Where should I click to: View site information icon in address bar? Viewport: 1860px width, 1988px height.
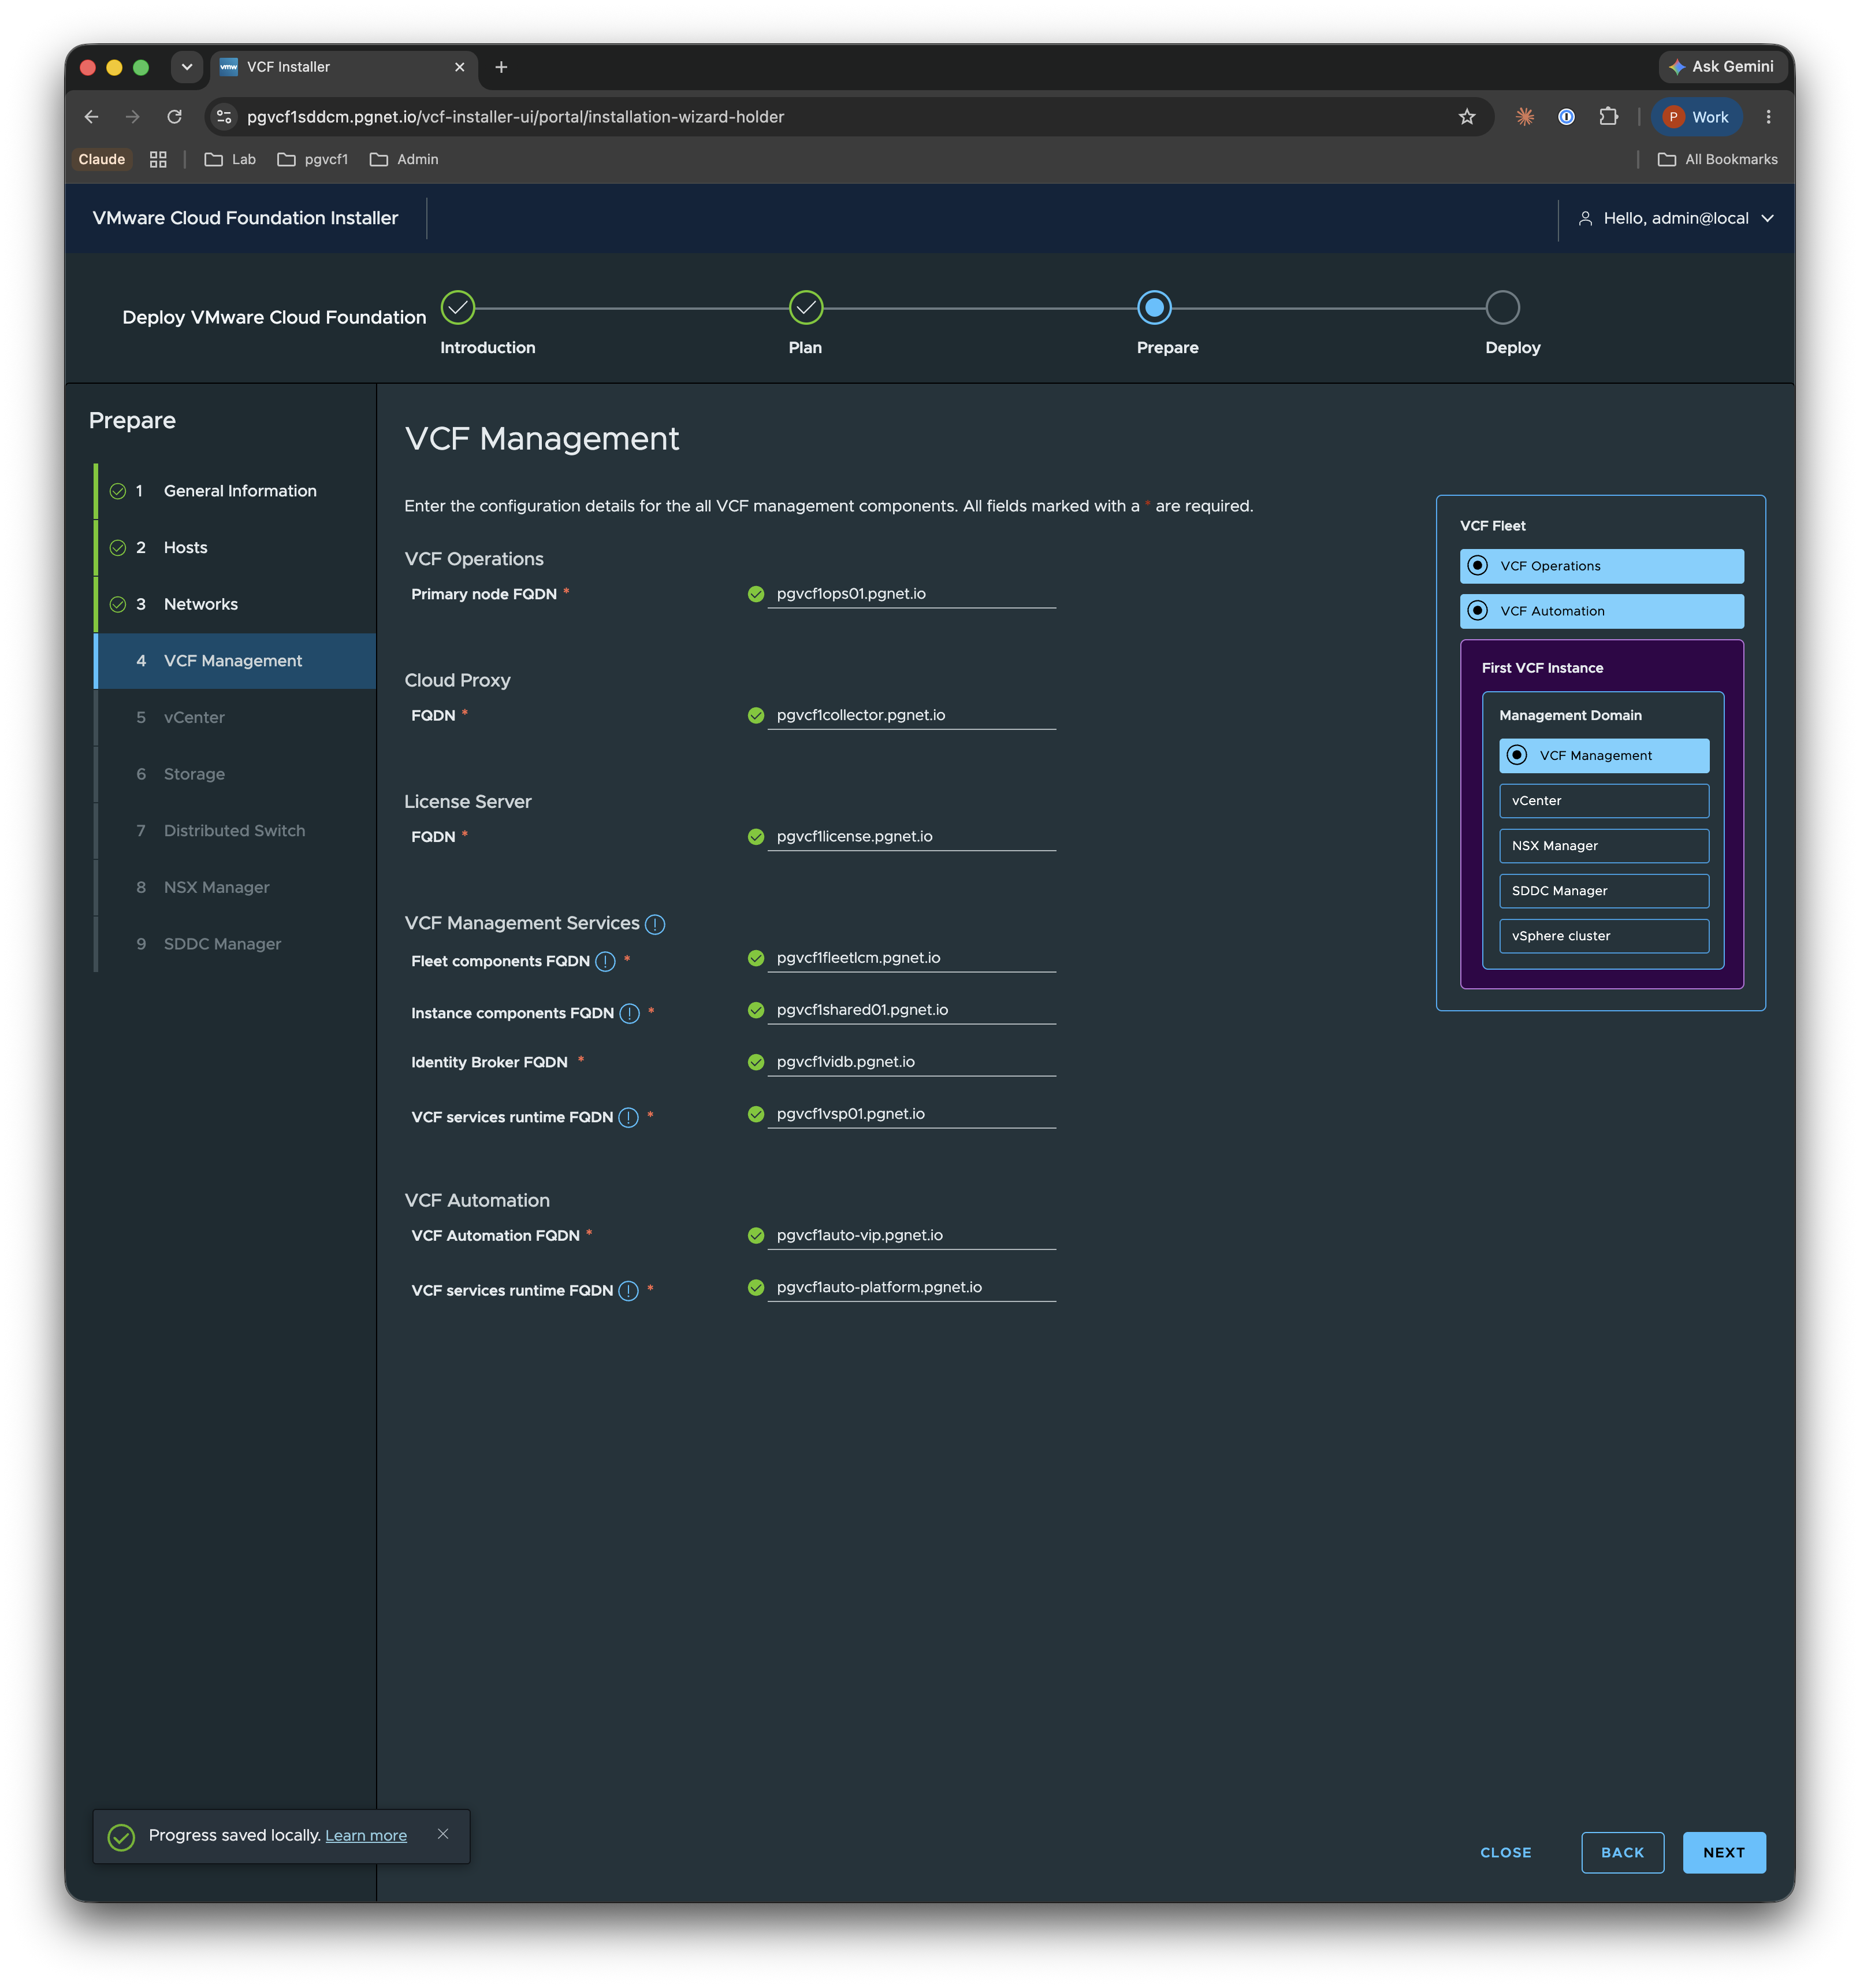coord(224,117)
